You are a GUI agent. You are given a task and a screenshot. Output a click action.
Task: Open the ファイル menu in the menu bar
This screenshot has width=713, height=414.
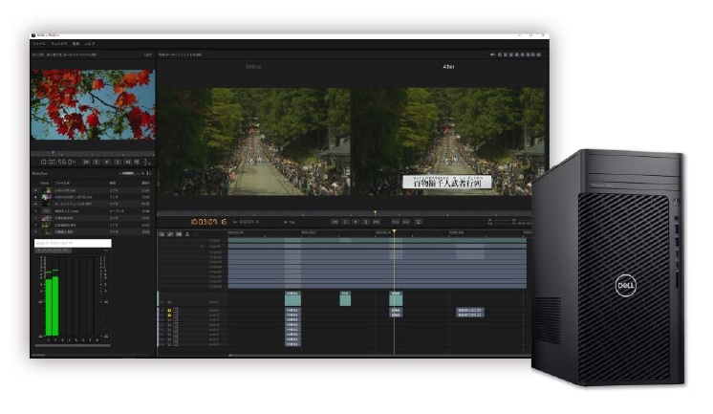pos(39,44)
